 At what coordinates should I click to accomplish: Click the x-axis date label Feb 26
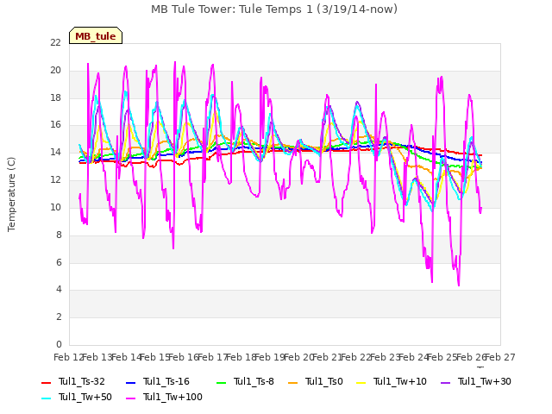click(x=471, y=357)
